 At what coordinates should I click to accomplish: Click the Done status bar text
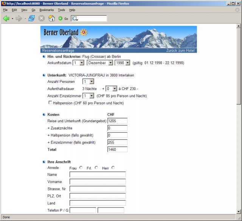pos(6,217)
